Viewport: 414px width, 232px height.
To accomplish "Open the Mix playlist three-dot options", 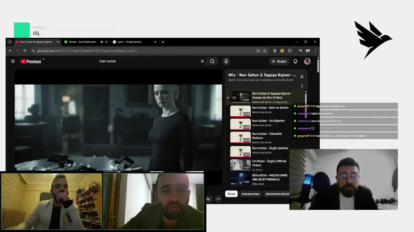I will [x=302, y=86].
